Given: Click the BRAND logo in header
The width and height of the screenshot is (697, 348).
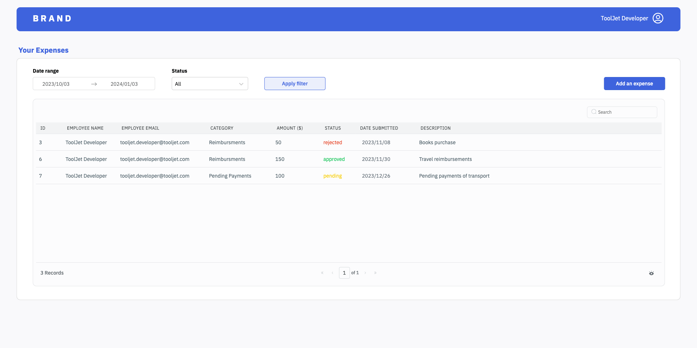Looking at the screenshot, I should 52,19.
